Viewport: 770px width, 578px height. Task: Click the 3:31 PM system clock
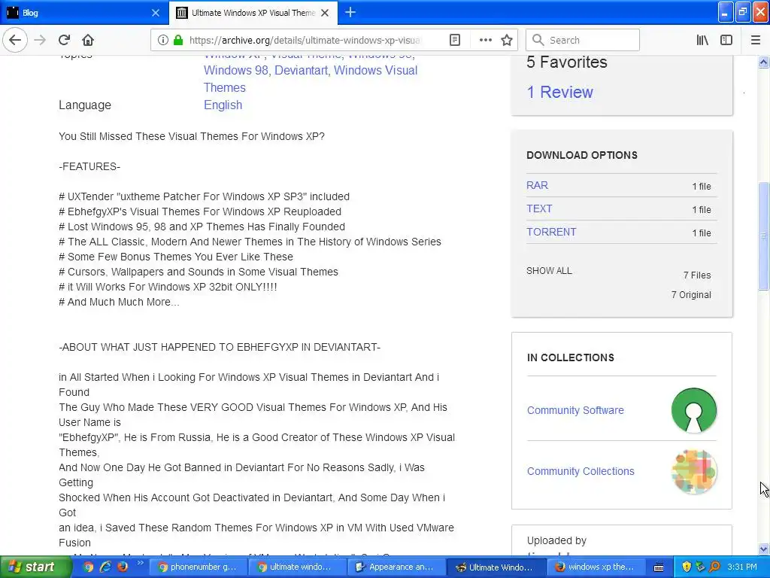click(x=742, y=567)
